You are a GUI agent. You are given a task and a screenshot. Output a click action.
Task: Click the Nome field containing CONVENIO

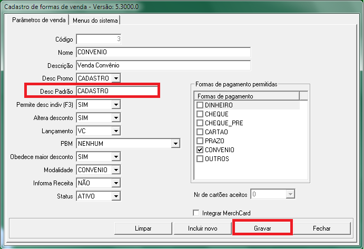click(x=163, y=52)
